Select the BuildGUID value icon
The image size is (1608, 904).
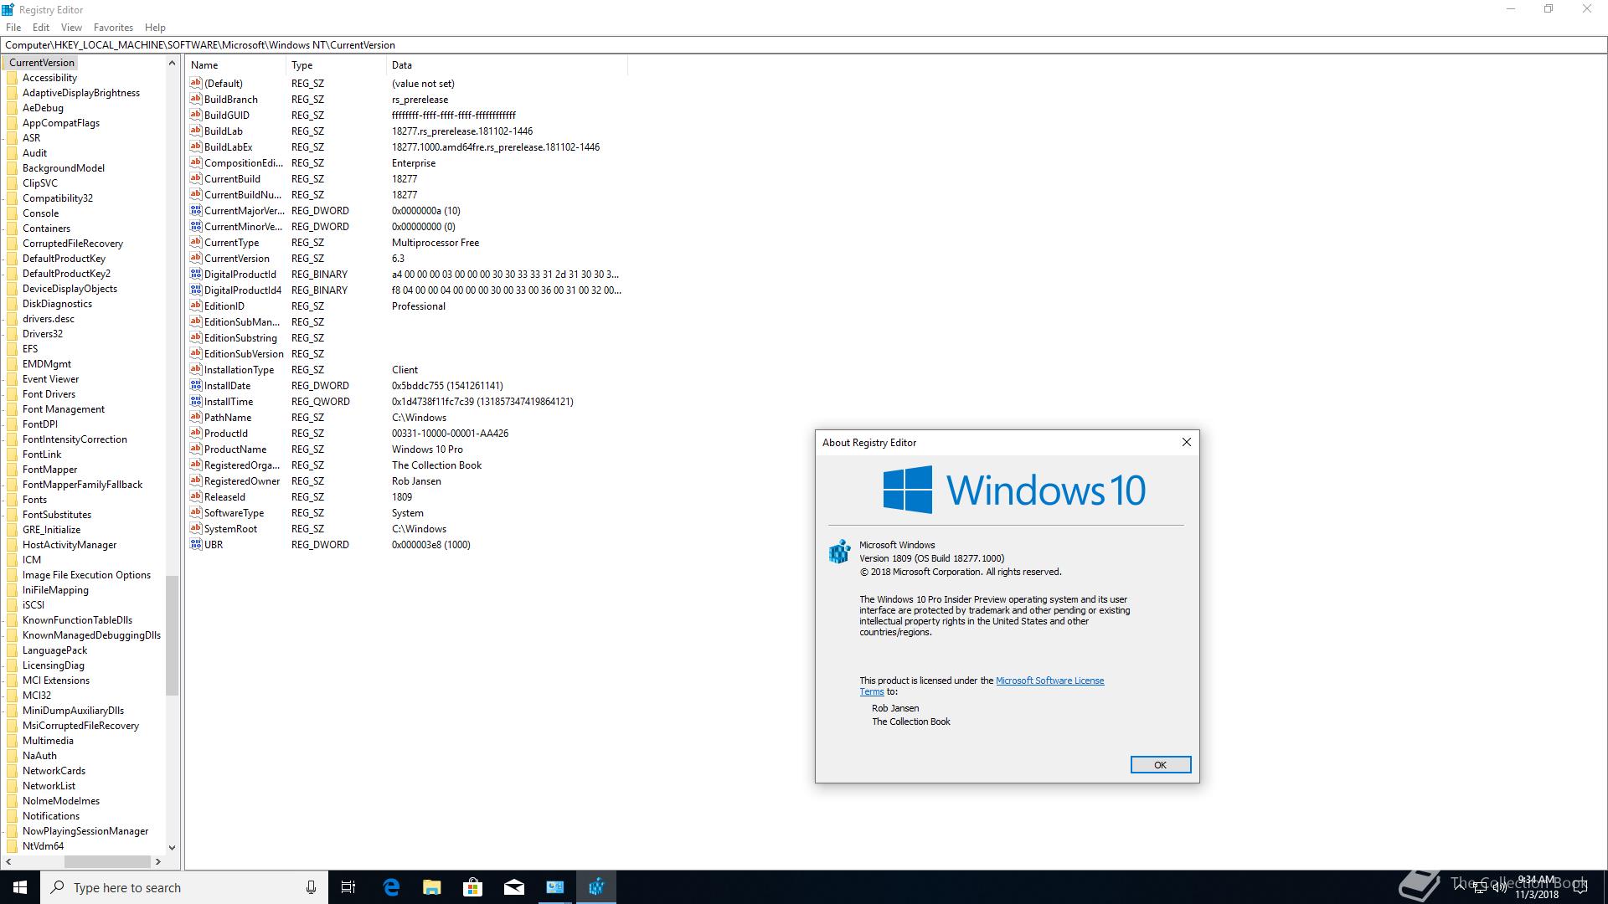pos(196,115)
